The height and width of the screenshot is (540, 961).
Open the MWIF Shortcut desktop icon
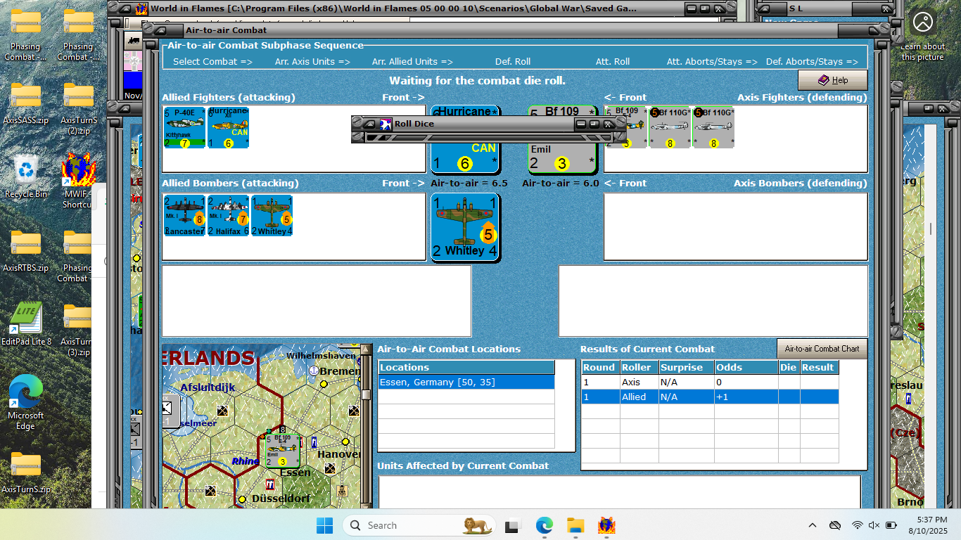(78, 181)
